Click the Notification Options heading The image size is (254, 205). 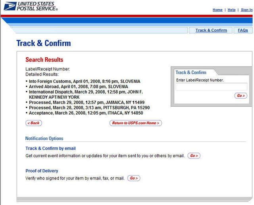44,139
